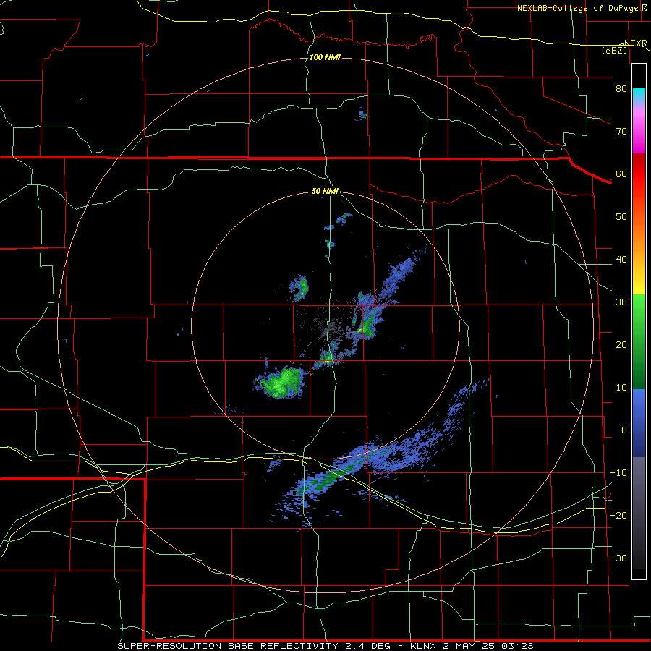Screen dimensions: 651x651
Task: Click the 20 value on dBZ scale
Action: tap(621, 344)
